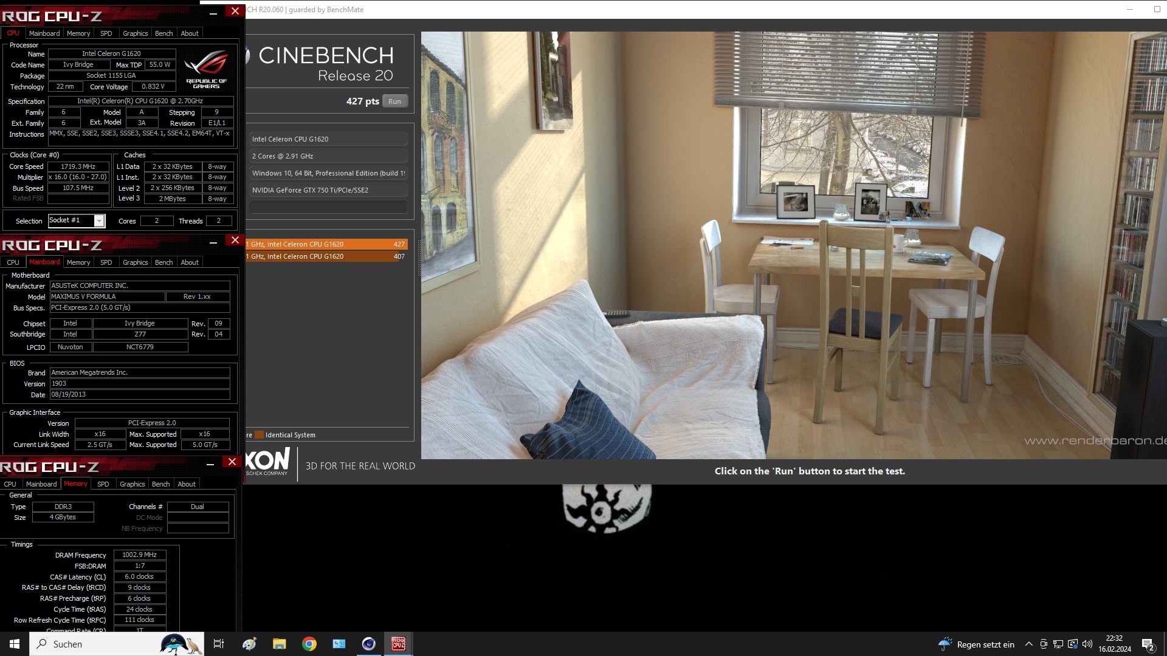
Task: Maximize the Cinebench window
Action: (1157, 9)
